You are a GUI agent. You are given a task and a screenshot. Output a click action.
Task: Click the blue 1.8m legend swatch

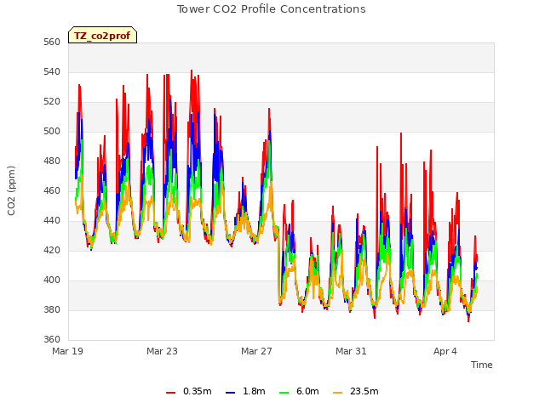[x=231, y=393]
